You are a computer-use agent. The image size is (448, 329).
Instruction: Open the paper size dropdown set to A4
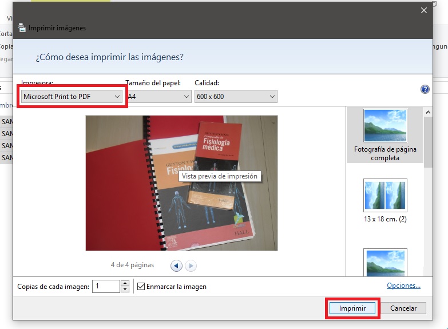coord(159,97)
